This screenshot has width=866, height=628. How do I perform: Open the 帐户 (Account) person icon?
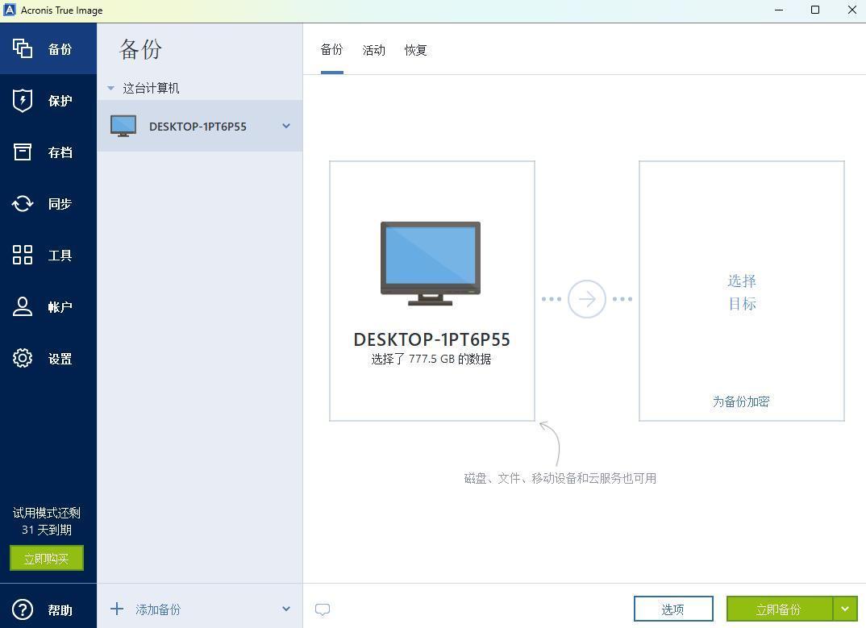click(x=23, y=307)
